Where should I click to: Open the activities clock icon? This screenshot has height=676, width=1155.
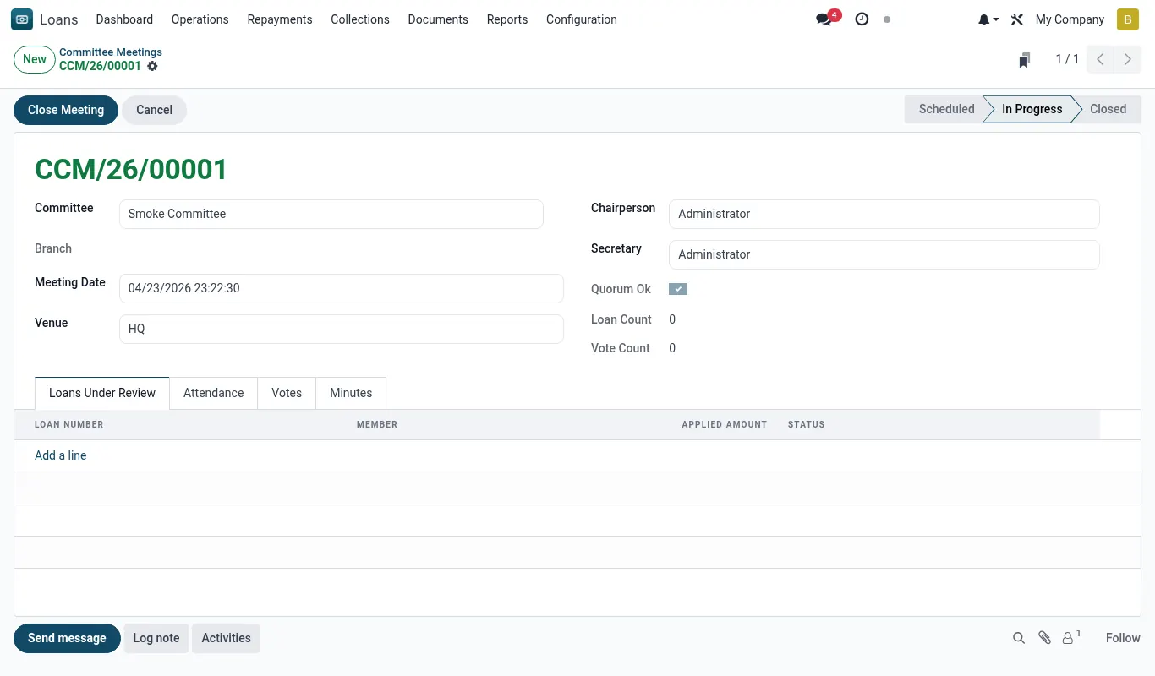(862, 19)
